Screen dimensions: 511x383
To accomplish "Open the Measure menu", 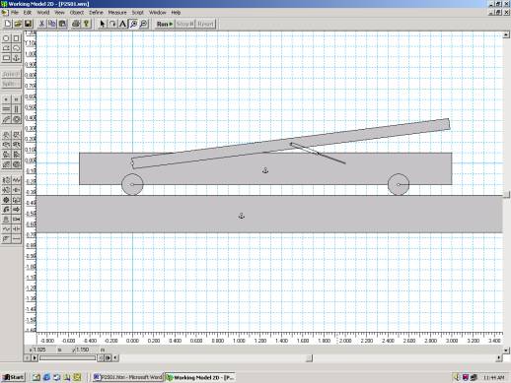I will tap(117, 13).
